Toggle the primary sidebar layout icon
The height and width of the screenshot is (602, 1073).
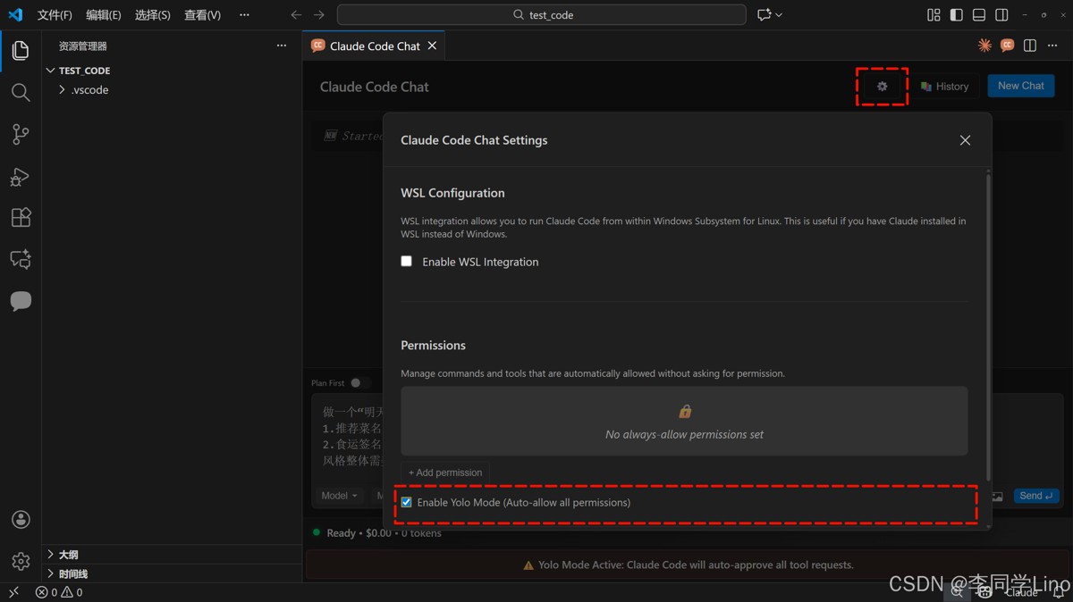(956, 14)
